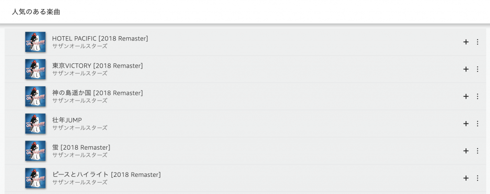Open more options for 蛍 track
The width and height of the screenshot is (490, 194).
pos(477,151)
